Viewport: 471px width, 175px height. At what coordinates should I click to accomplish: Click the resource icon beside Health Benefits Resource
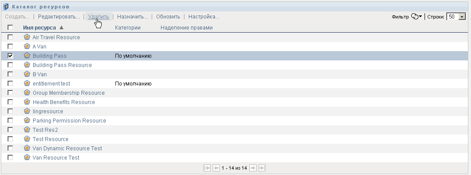(27, 102)
